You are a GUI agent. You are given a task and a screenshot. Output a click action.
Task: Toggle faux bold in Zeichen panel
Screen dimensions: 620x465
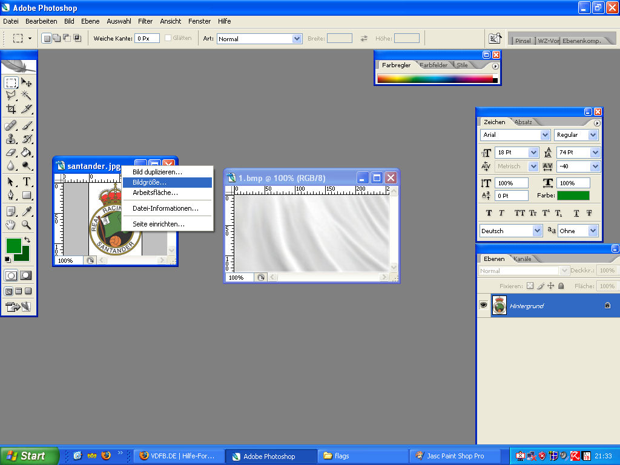pos(489,213)
